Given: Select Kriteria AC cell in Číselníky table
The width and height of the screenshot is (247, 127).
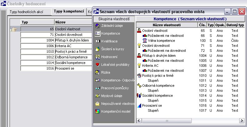Looking at the screenshot, I should [73, 46].
